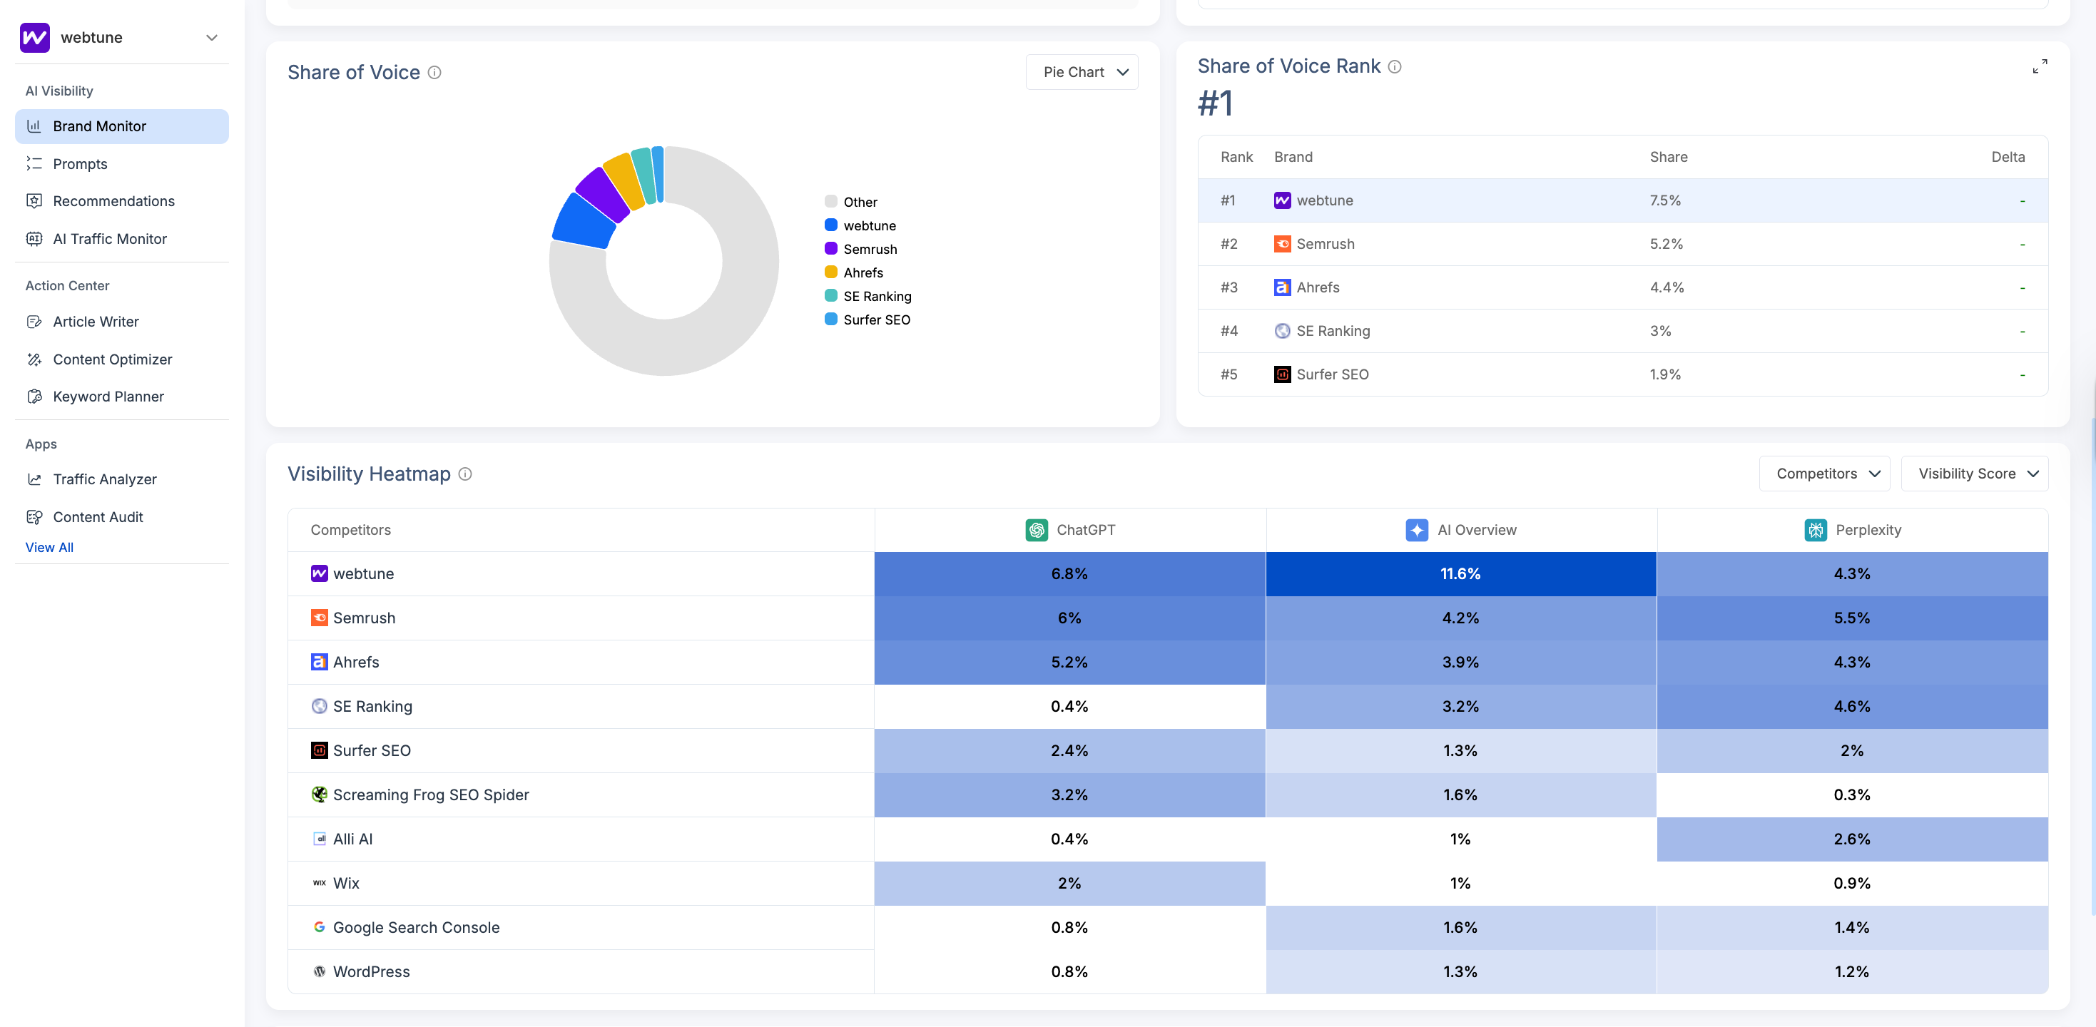Open the Visibility Score dropdown
Screen dimensions: 2096x1027
pyautogui.click(x=1975, y=474)
